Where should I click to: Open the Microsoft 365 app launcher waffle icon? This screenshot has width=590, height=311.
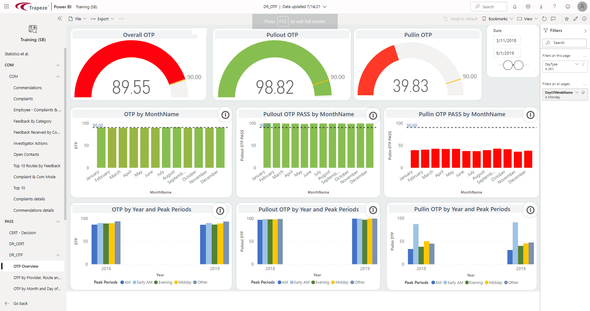coord(6,6)
